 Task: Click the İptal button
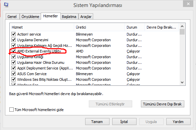coord(124,122)
